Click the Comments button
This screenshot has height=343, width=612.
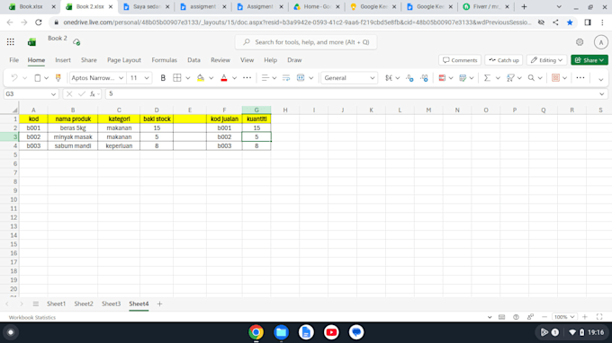pyautogui.click(x=460, y=60)
